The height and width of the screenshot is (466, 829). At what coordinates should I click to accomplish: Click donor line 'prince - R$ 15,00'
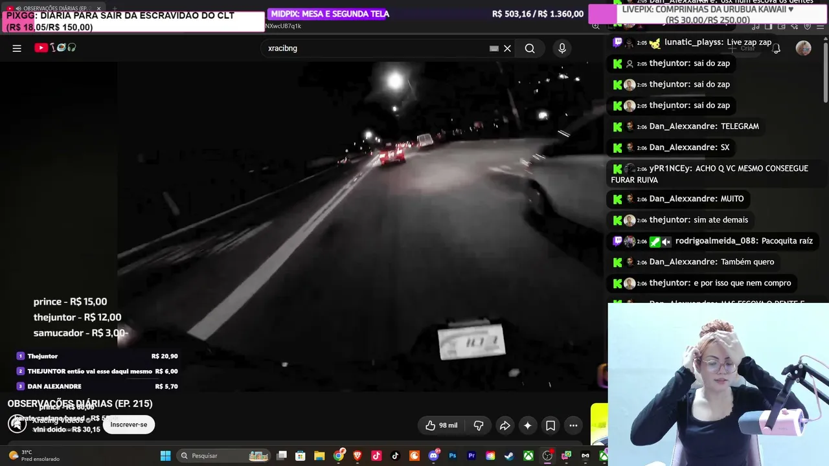[71, 302]
